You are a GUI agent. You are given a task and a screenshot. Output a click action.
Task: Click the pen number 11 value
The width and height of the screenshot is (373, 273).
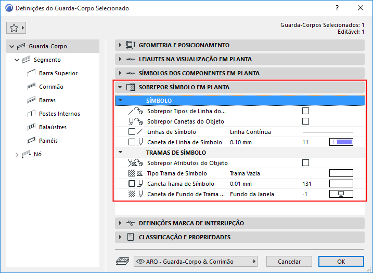click(305, 142)
